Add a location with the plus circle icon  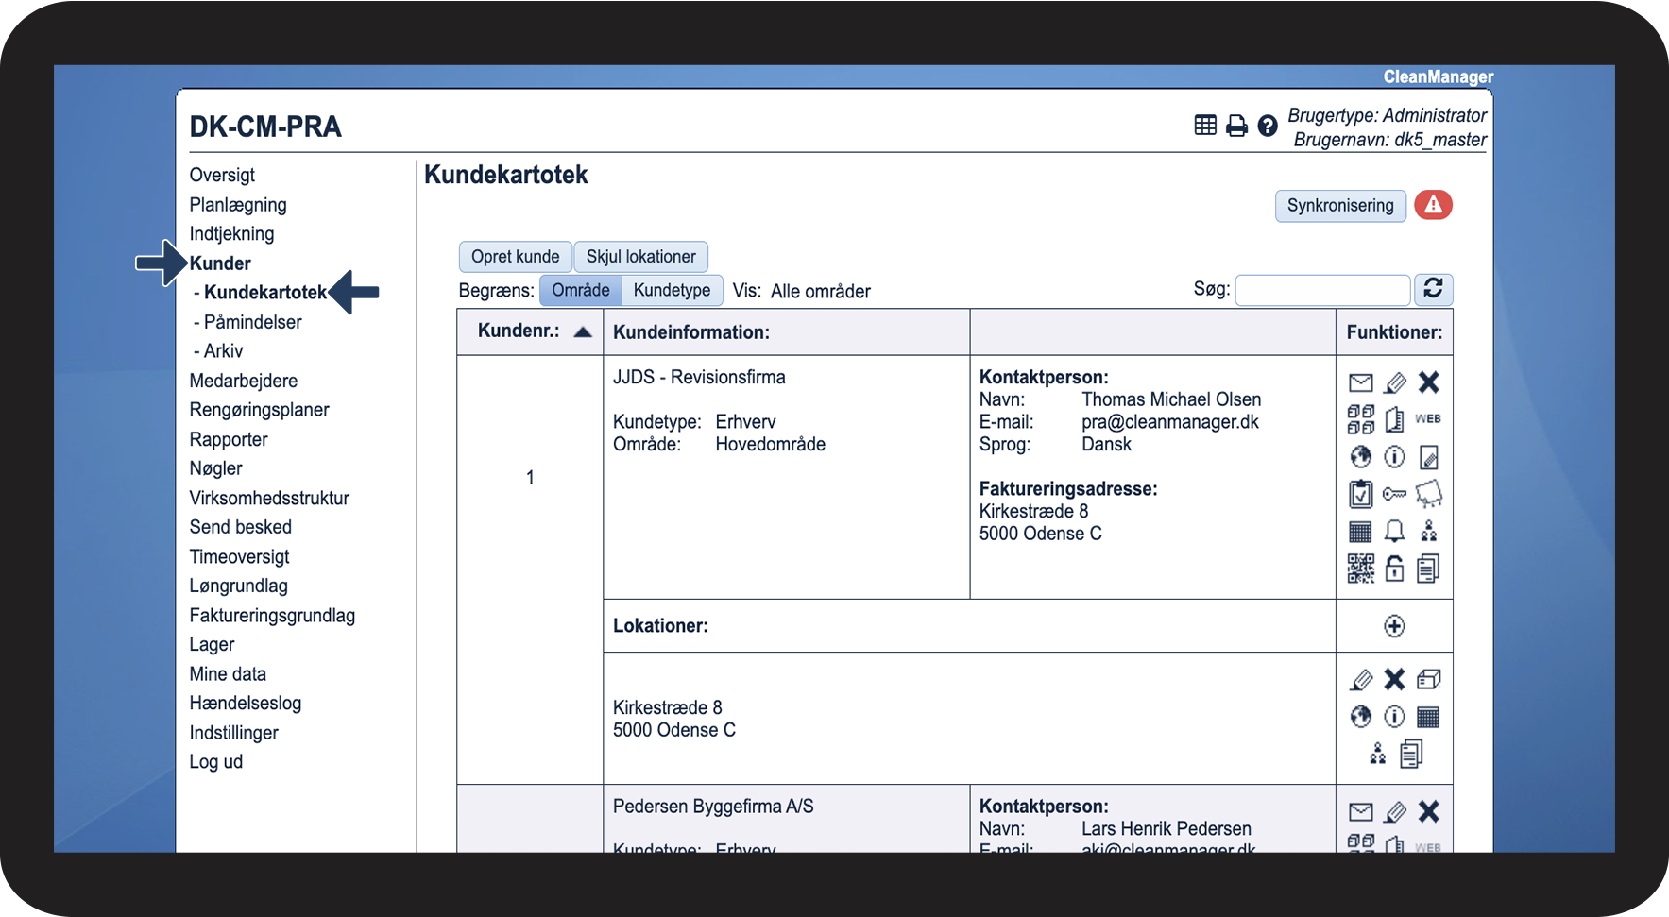click(x=1394, y=626)
